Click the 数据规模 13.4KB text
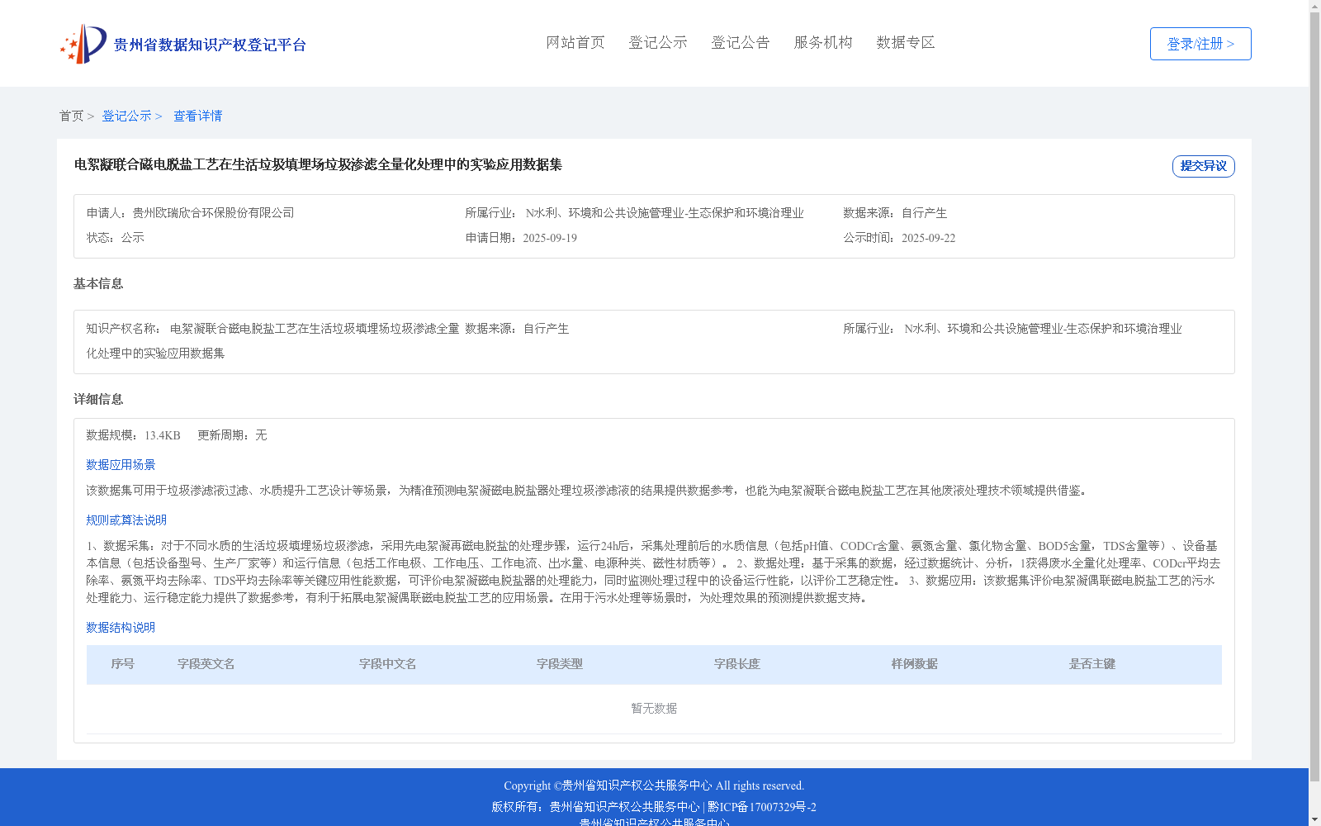Viewport: 1321px width, 826px height. point(133,435)
